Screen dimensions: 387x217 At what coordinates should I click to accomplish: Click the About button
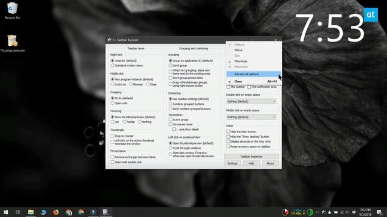point(270,163)
